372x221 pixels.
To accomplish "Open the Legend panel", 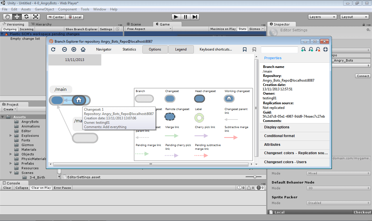I will (181, 49).
